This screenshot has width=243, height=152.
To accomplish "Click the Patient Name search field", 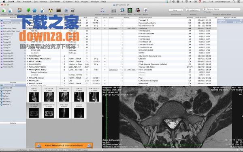I will pyautogui.click(x=222, y=9).
